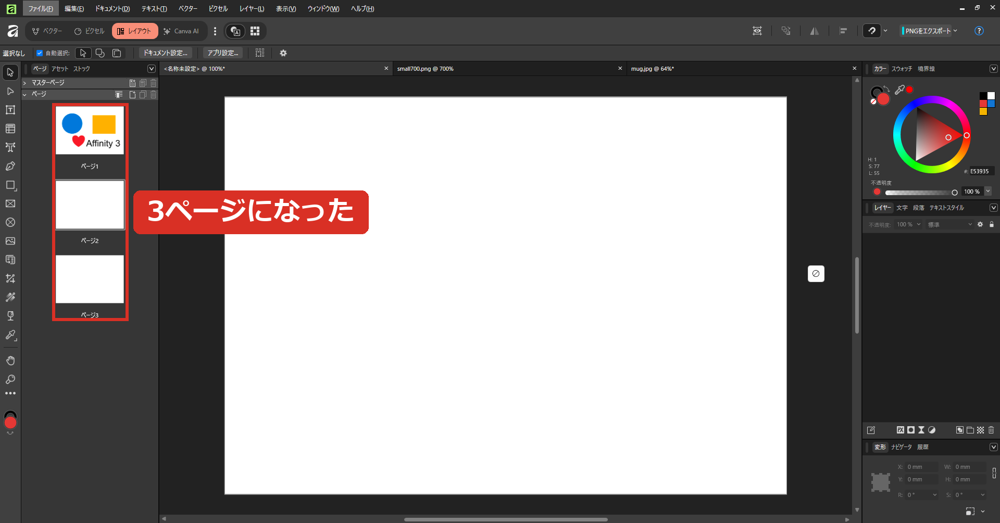Expand the マスターページ section

point(24,83)
